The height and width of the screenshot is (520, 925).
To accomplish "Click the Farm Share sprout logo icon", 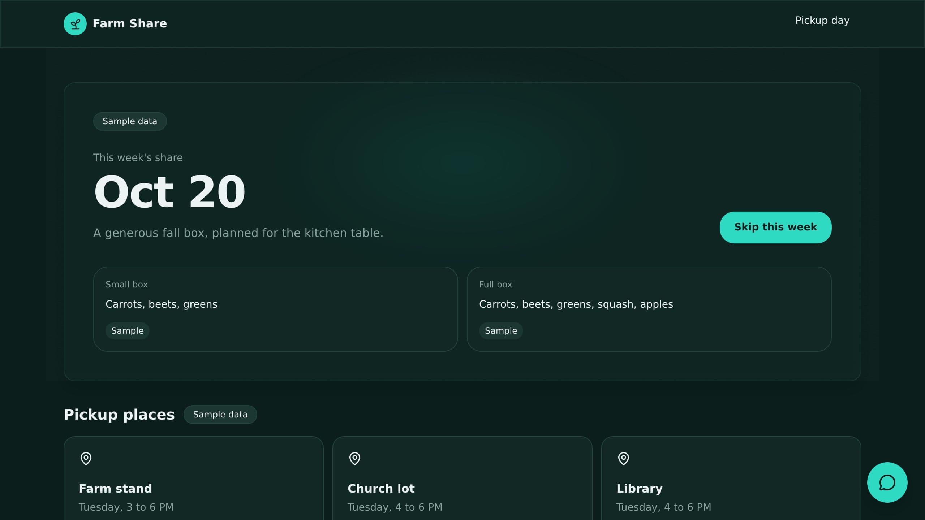I will (75, 24).
